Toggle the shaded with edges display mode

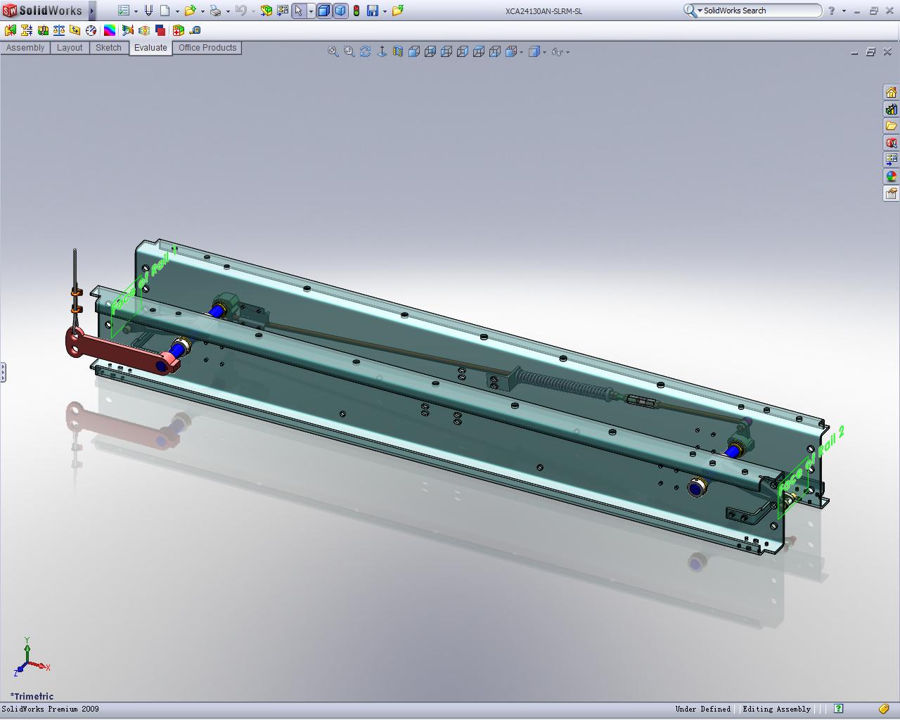tap(323, 11)
